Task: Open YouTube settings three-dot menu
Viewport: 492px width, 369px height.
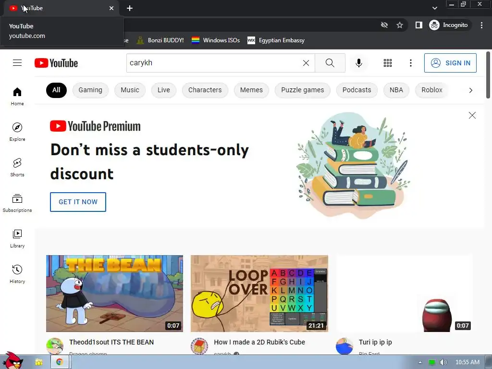Action: pos(410,63)
